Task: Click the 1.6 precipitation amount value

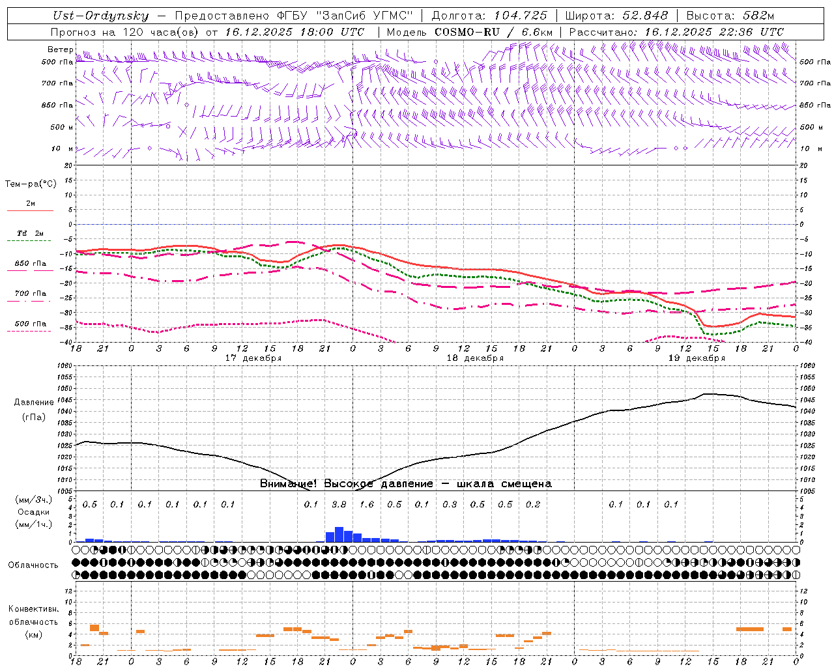Action: 367,504
